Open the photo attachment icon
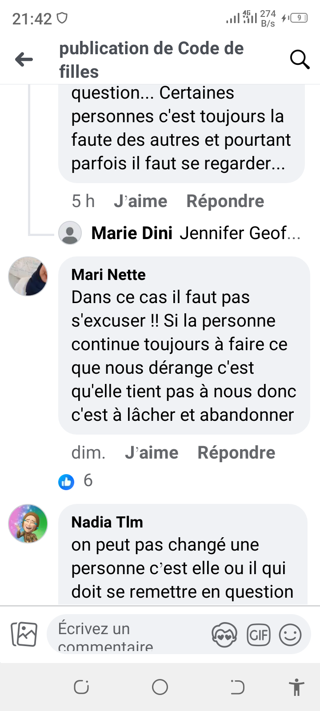This screenshot has height=711, width=320. pos(24,634)
